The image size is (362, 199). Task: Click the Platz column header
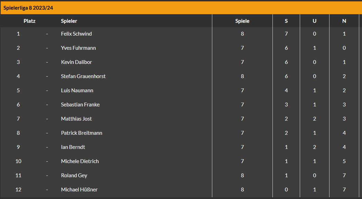click(x=29, y=21)
